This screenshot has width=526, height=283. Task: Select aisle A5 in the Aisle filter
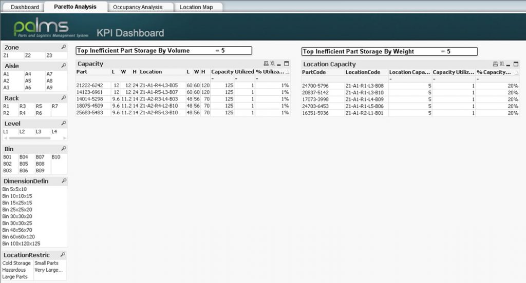(28, 80)
